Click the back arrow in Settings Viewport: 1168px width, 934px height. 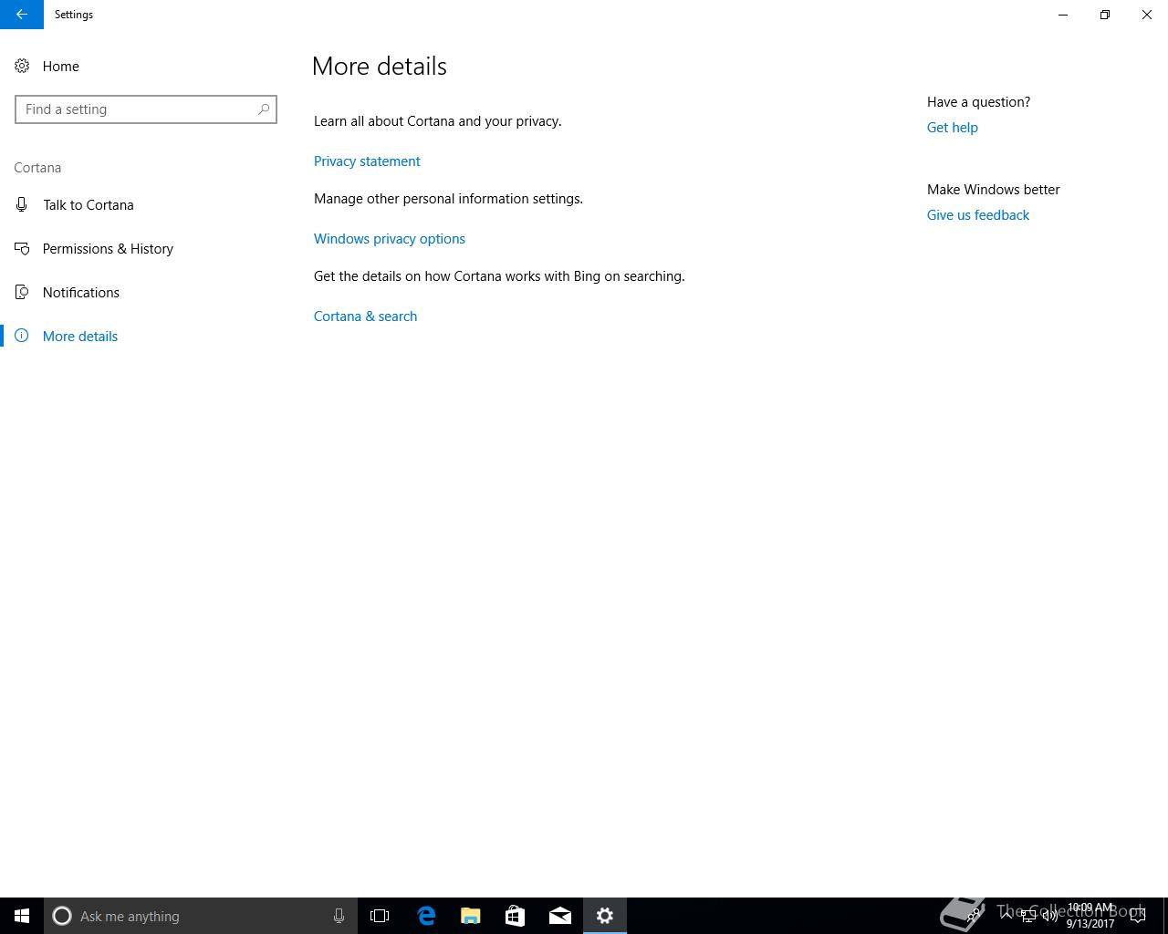click(22, 15)
